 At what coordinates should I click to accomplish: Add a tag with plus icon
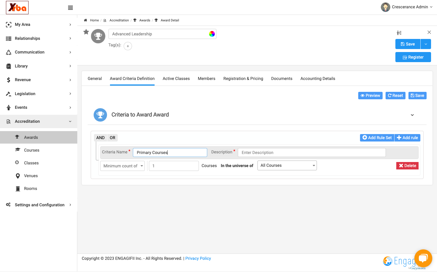pos(128,46)
